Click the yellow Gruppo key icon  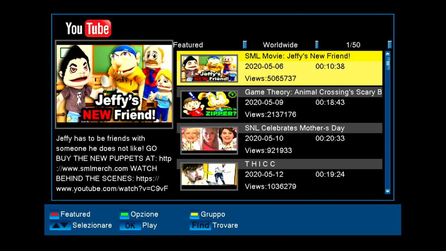(x=194, y=215)
